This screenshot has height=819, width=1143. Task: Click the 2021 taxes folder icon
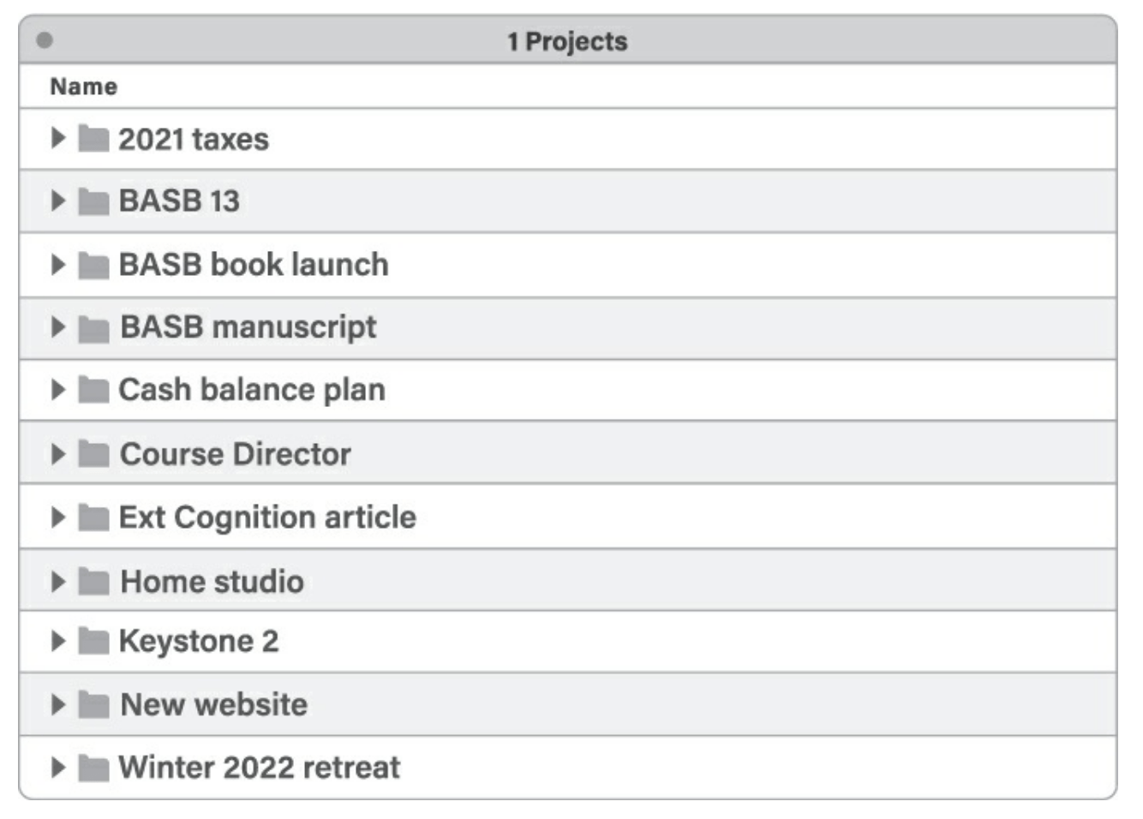[93, 138]
